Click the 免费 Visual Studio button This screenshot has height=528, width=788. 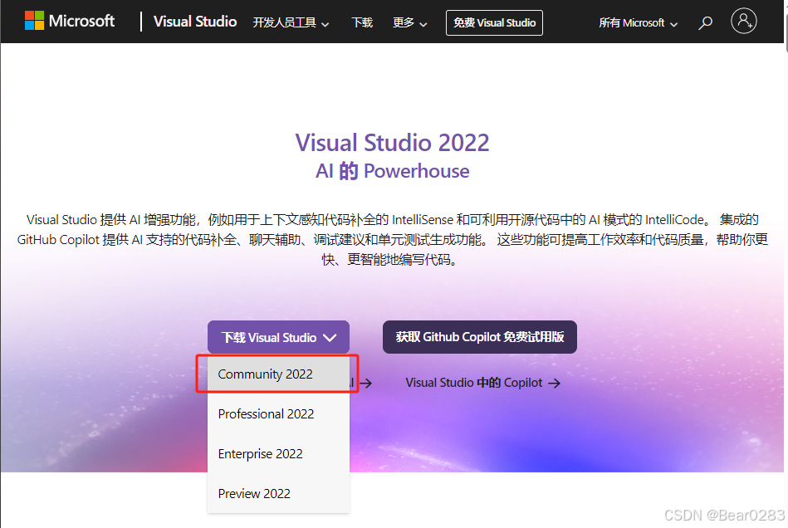coord(494,22)
